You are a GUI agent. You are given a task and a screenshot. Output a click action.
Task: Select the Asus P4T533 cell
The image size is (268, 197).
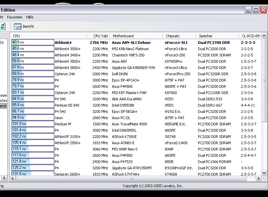coord(122,162)
